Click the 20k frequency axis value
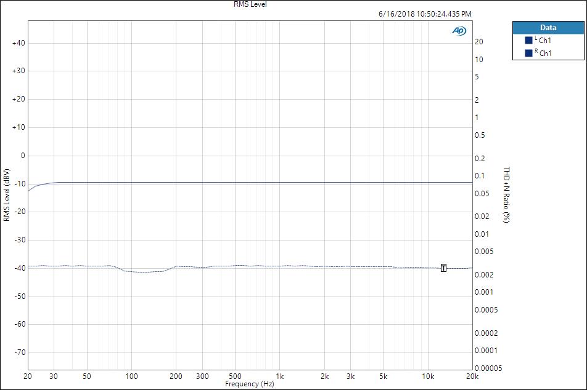The height and width of the screenshot is (390, 587). click(472, 376)
